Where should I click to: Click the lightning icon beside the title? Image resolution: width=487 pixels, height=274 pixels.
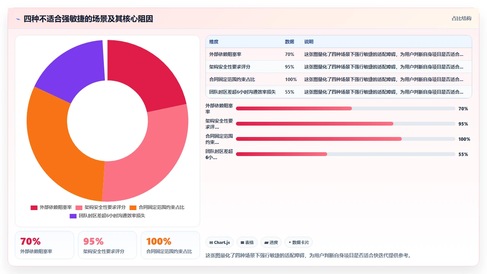click(x=18, y=19)
